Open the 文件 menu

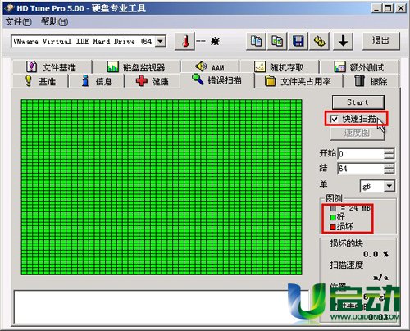[19, 21]
